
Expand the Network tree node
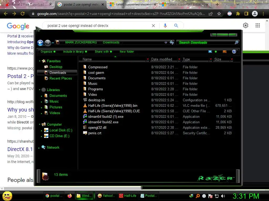(x=39, y=148)
